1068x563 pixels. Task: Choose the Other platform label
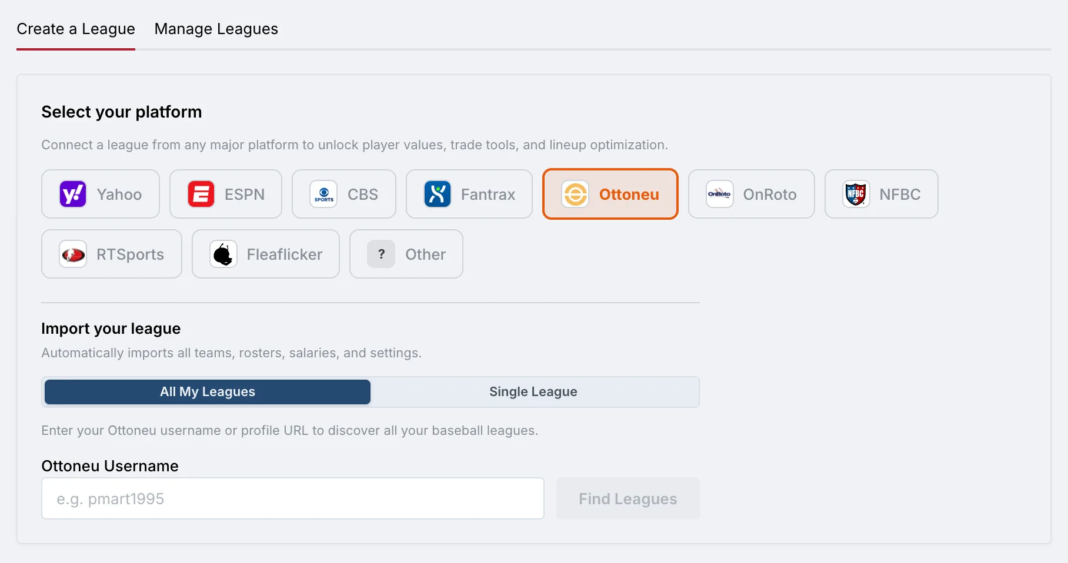pyautogui.click(x=426, y=254)
